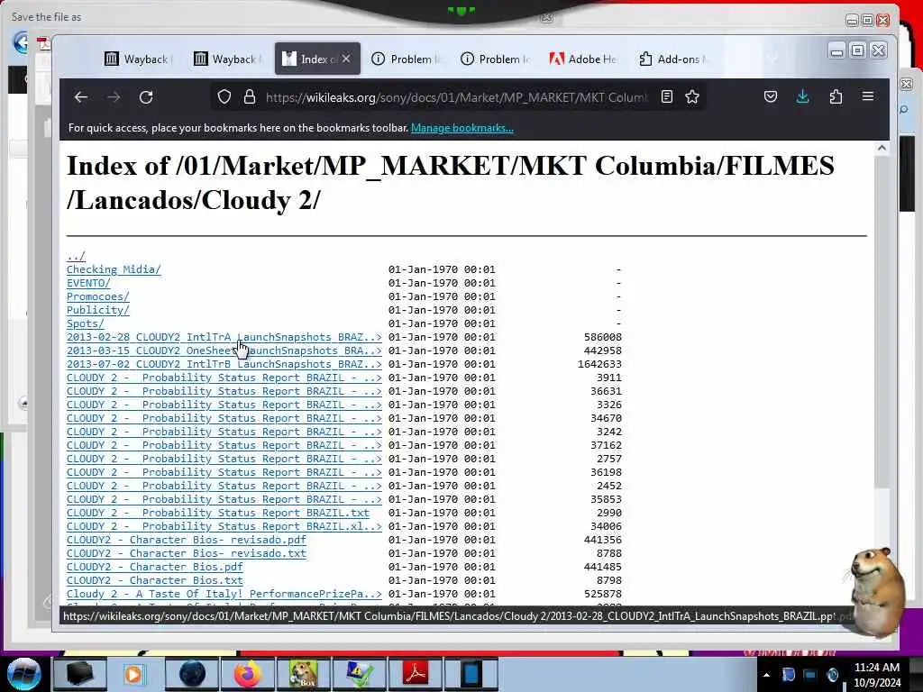This screenshot has width=923, height=692.
Task: Open A Taste Of Italy PerformancePrizePa file
Action: 224,595
